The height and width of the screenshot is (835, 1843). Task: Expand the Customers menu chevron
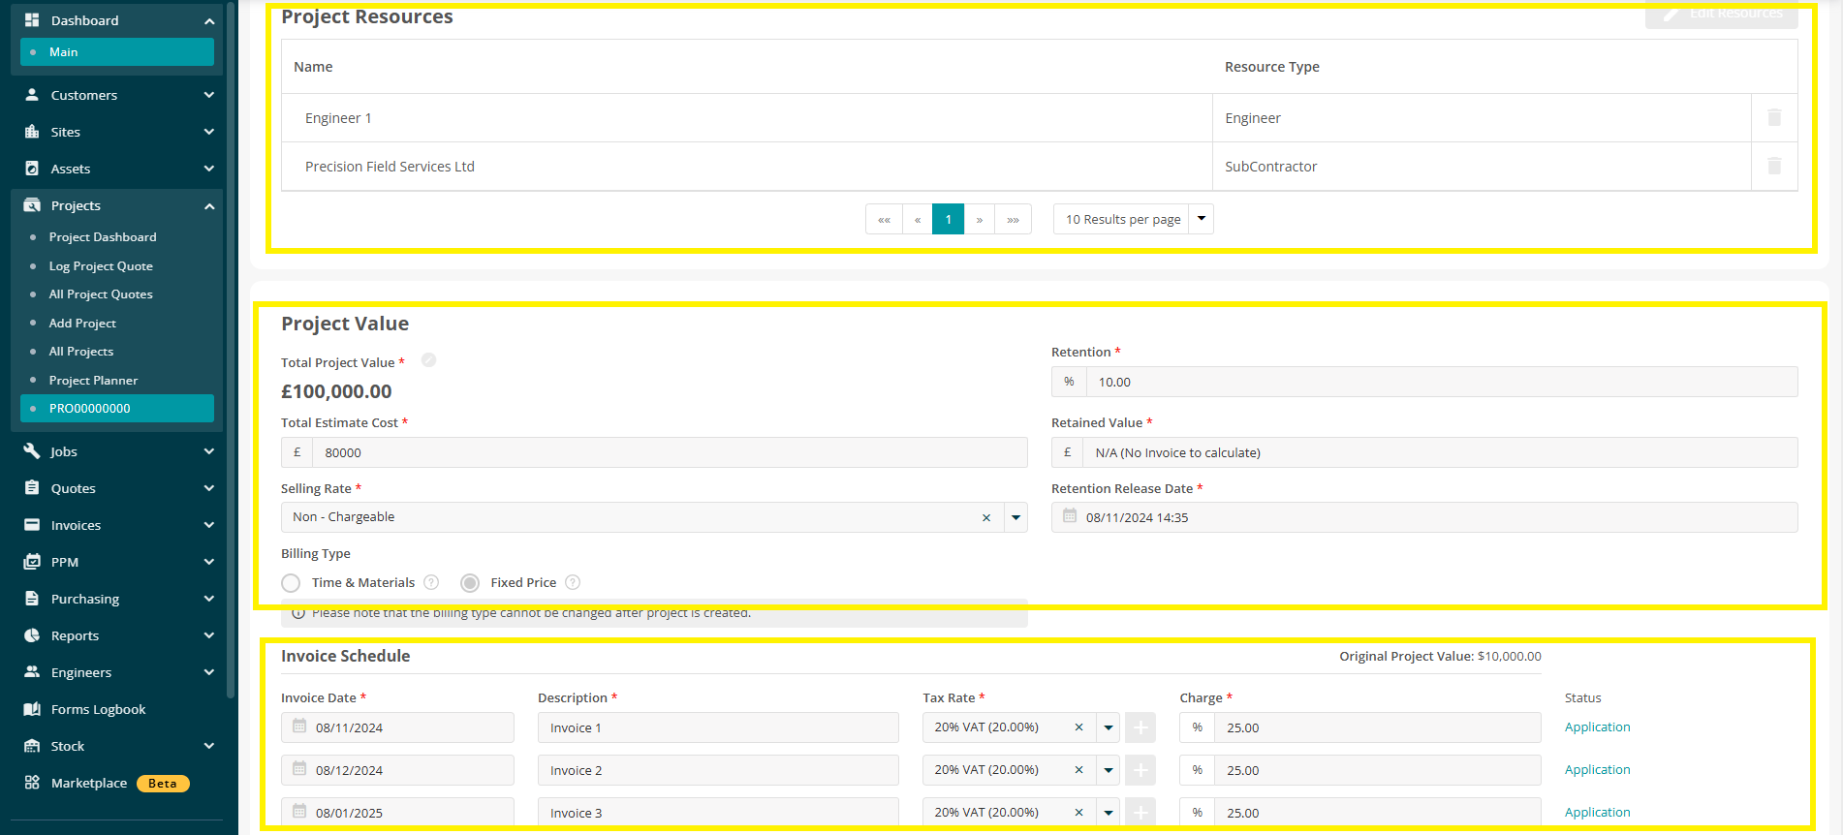(x=209, y=95)
